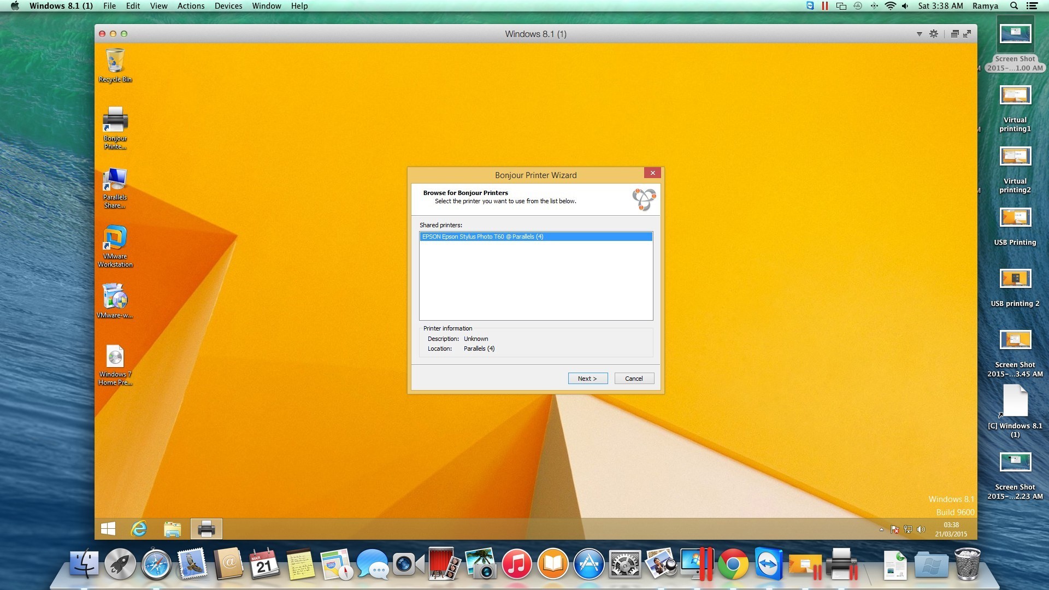
Task: Open App Store from the Dock
Action: coord(589,564)
